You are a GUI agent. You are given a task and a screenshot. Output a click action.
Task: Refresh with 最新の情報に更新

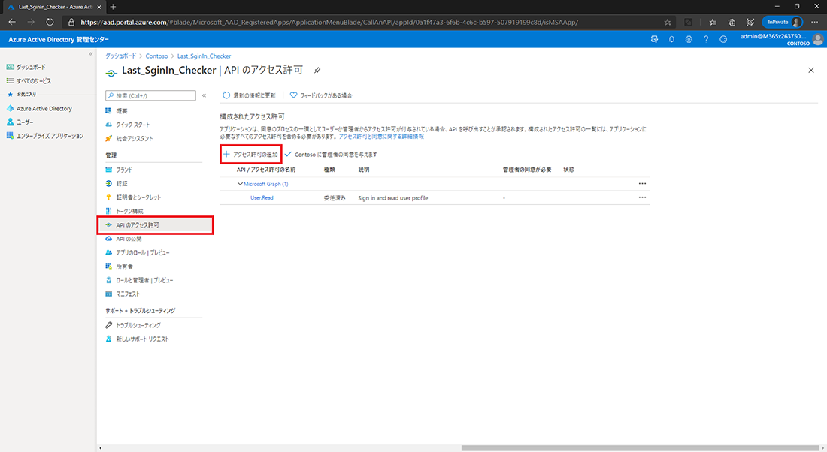tap(249, 95)
